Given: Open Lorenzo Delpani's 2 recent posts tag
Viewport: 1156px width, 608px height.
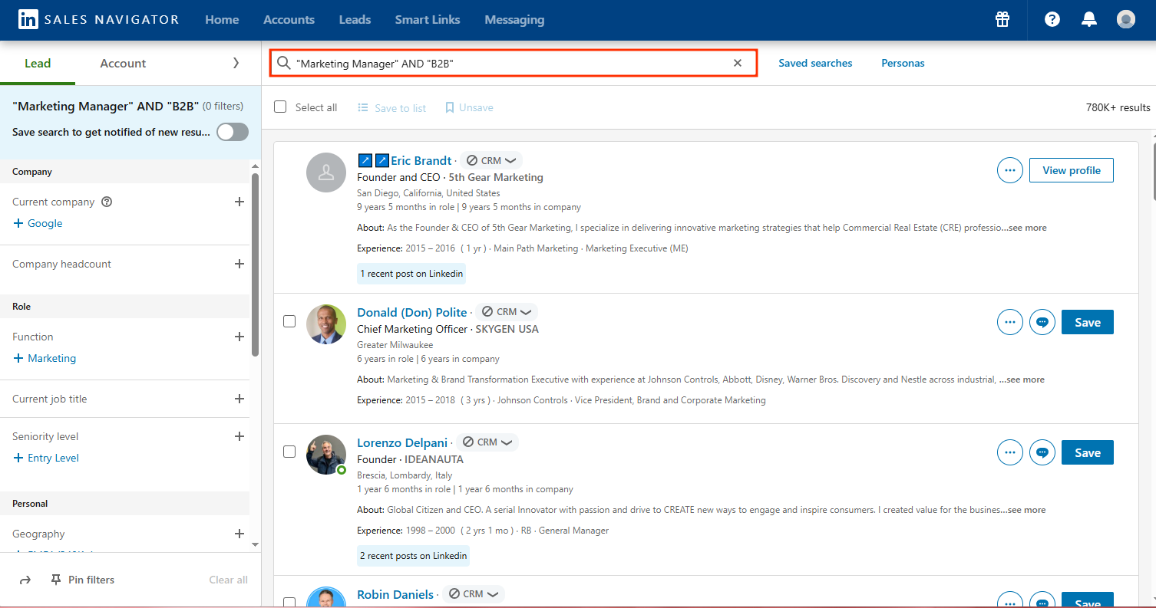Looking at the screenshot, I should 413,556.
